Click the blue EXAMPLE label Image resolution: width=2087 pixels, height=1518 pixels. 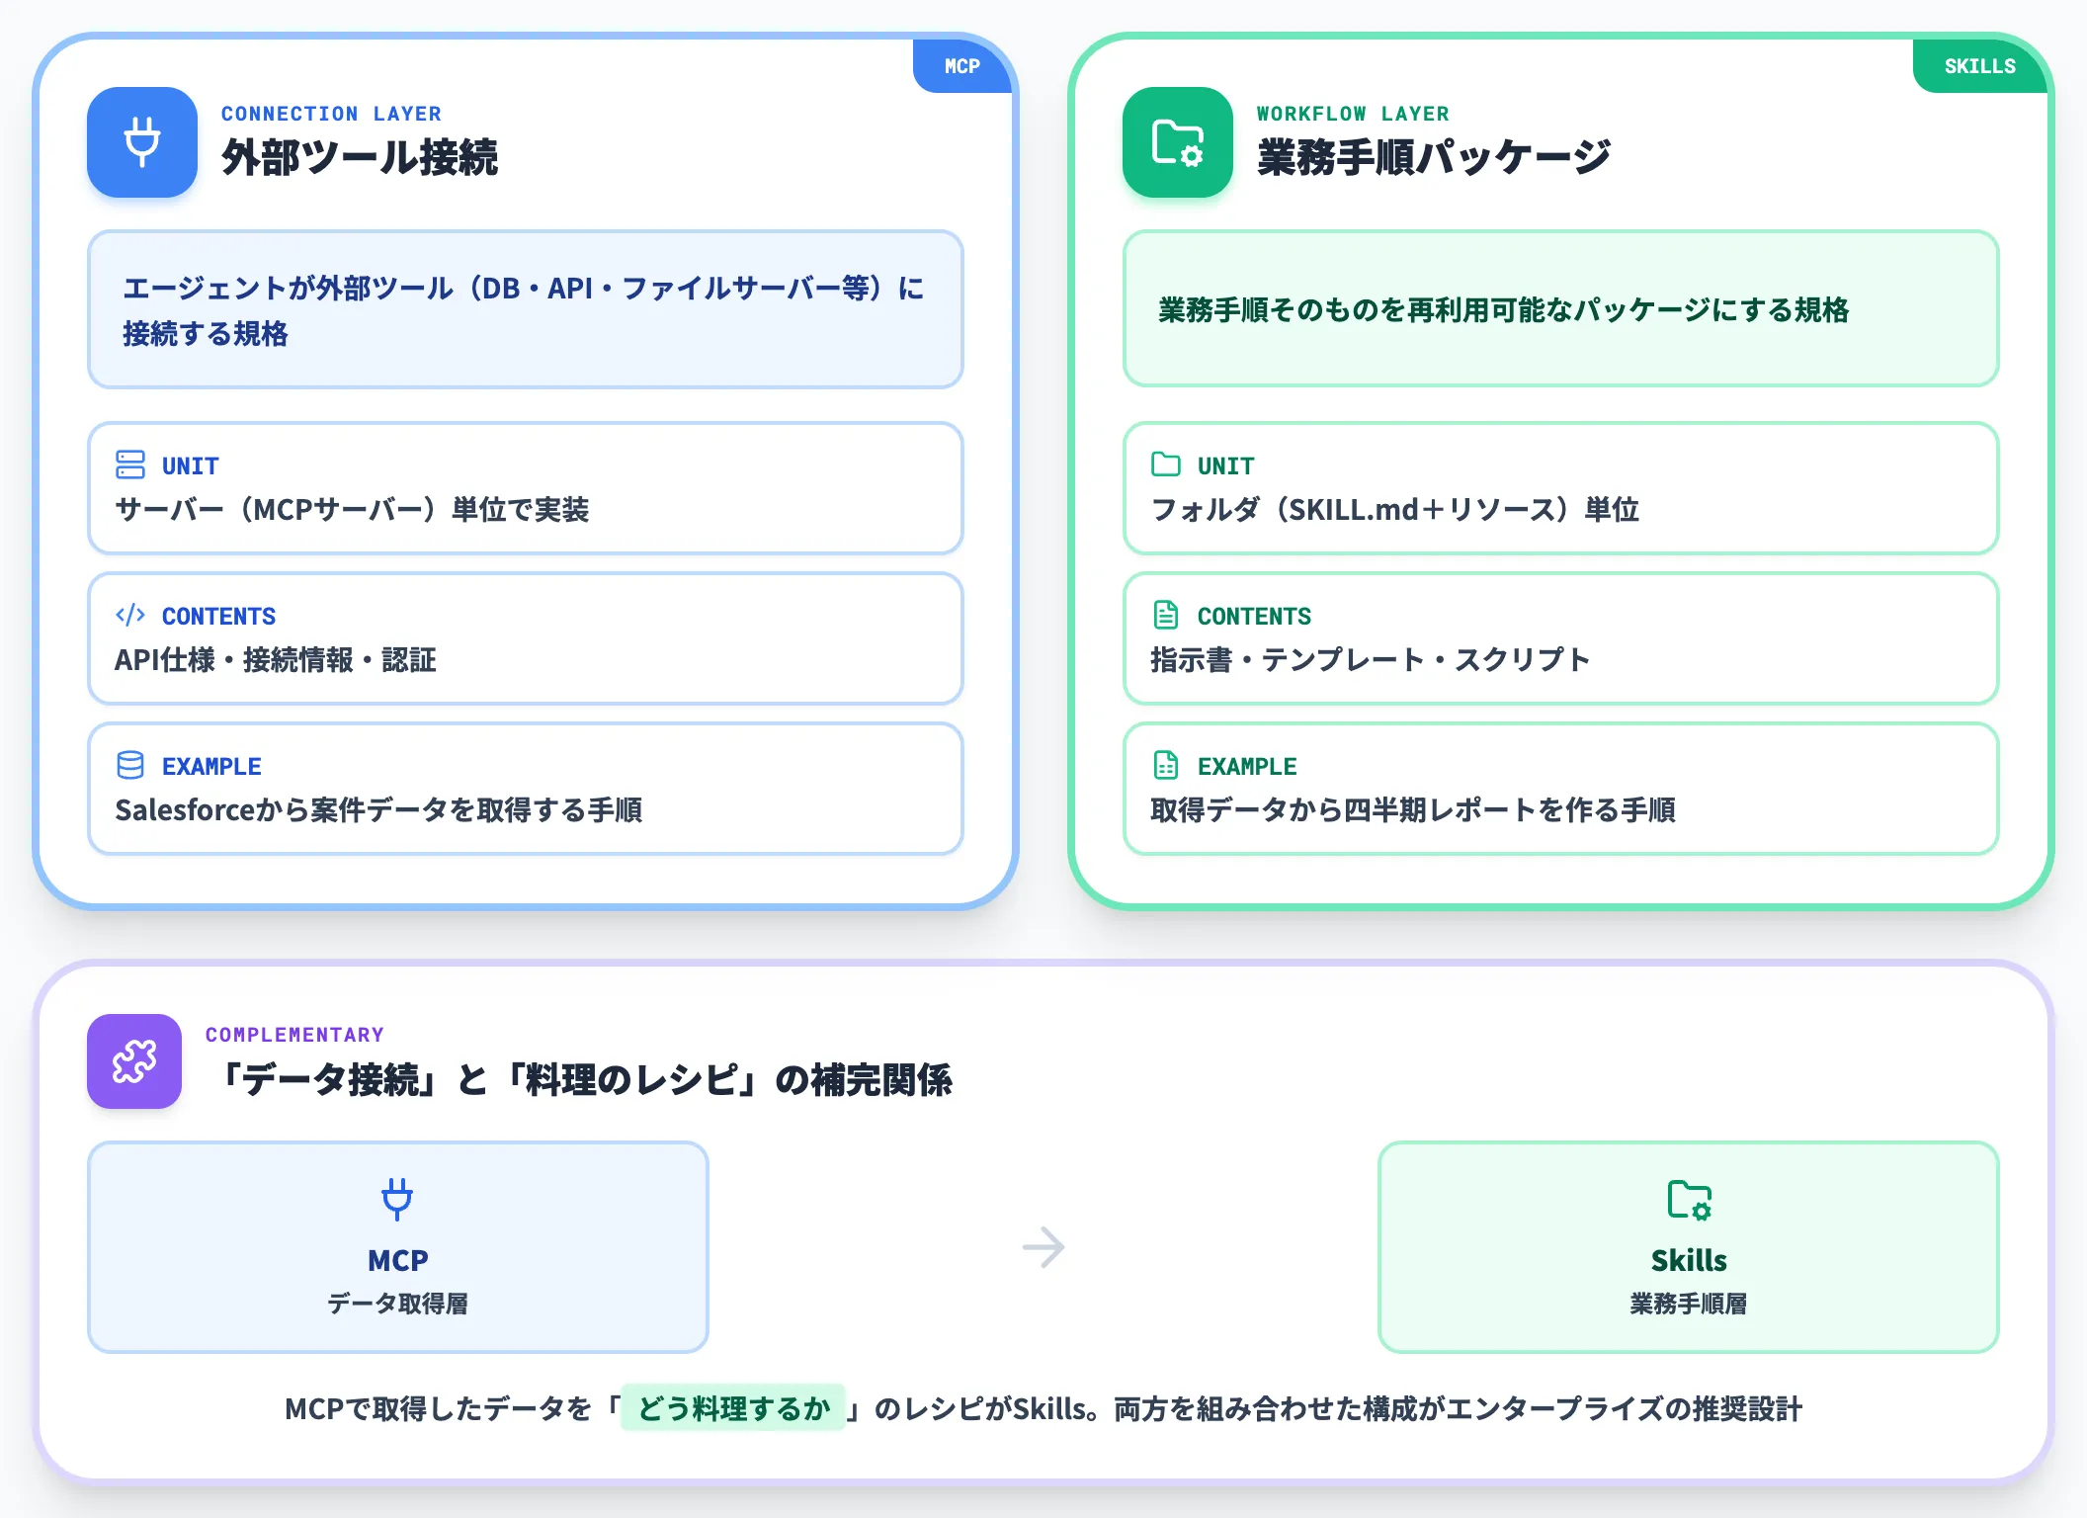211,766
